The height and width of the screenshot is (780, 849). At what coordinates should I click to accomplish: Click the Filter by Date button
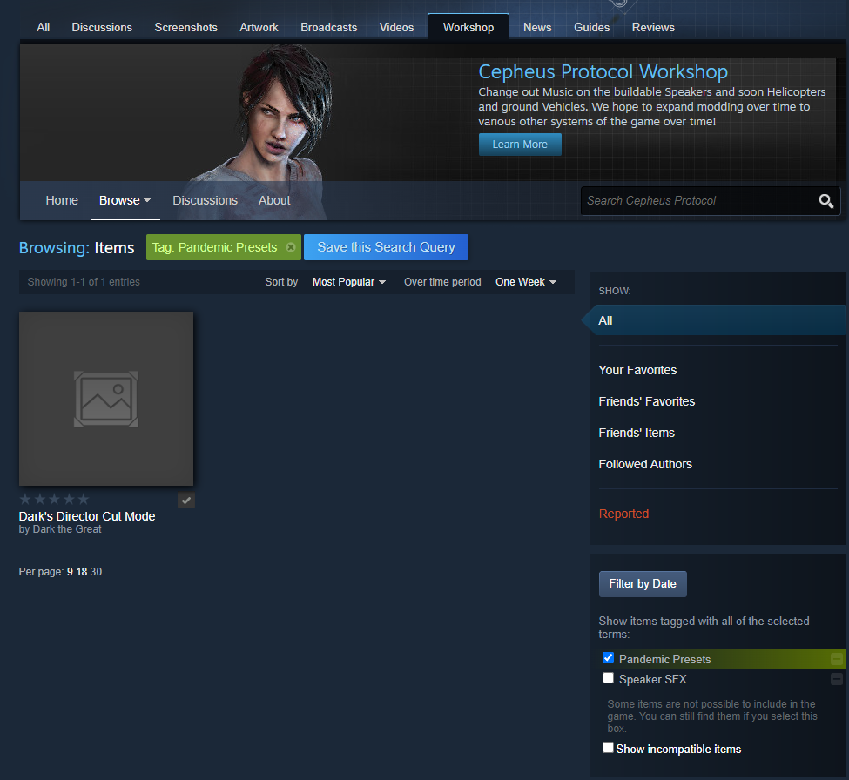[643, 584]
